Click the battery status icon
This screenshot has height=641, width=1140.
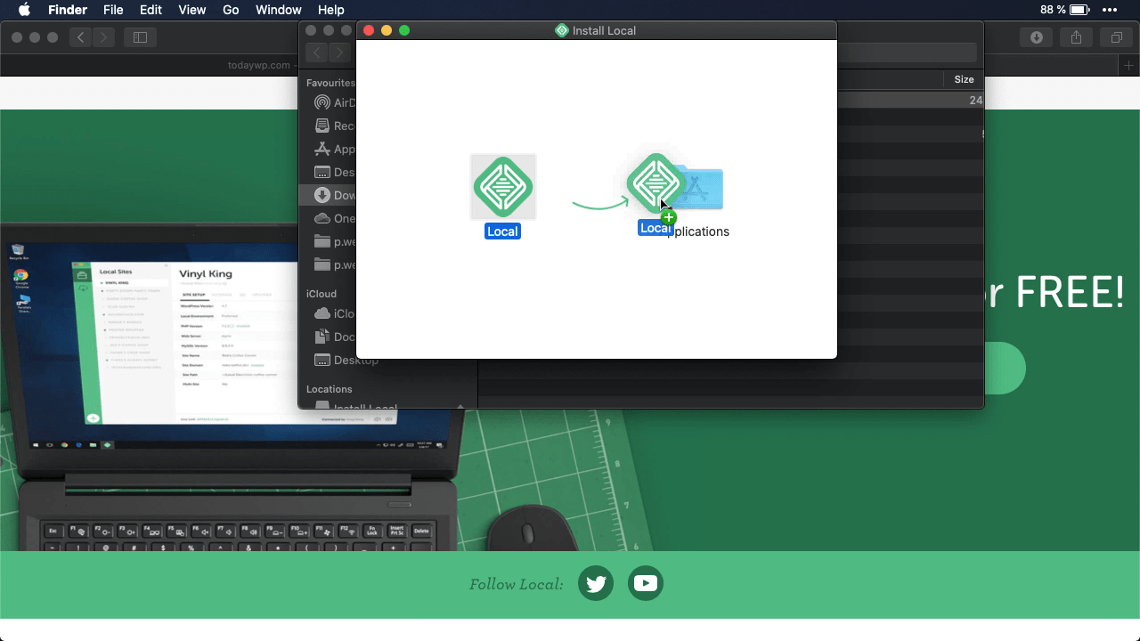[1079, 10]
